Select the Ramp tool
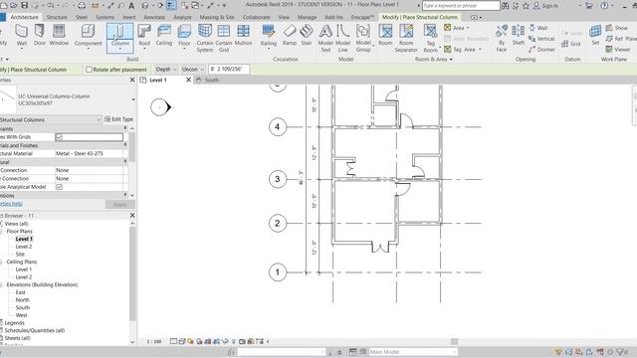The height and width of the screenshot is (358, 637). click(290, 36)
